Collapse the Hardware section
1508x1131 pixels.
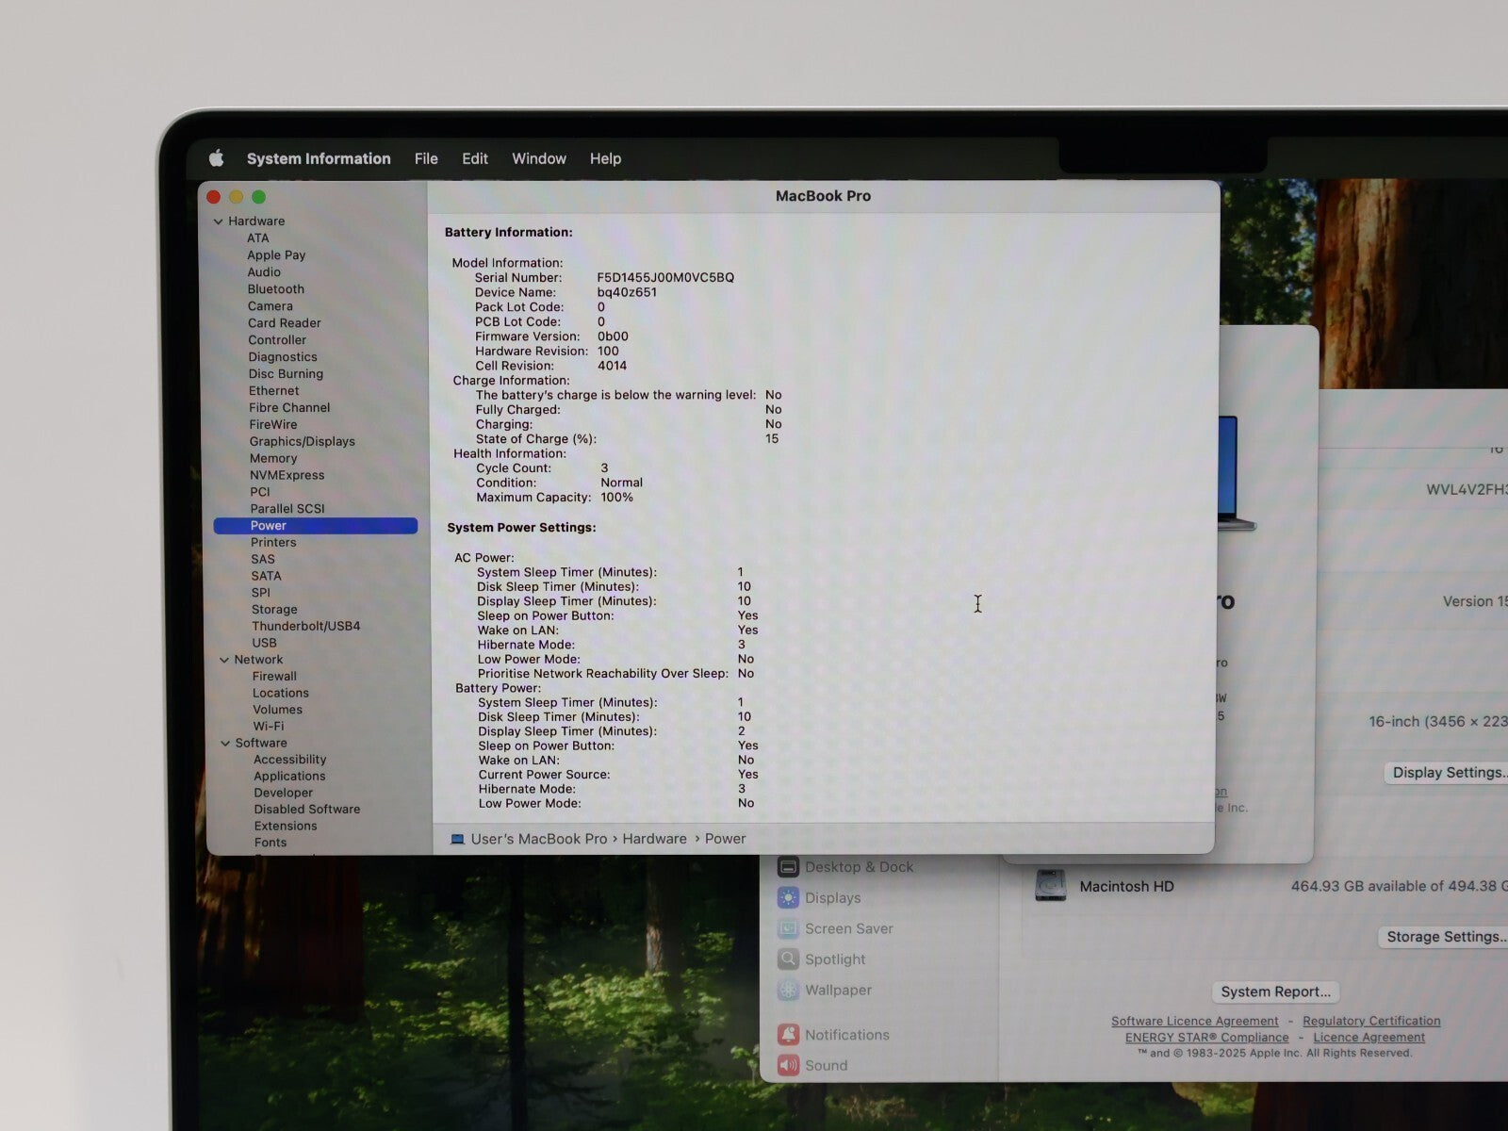pyautogui.click(x=219, y=221)
